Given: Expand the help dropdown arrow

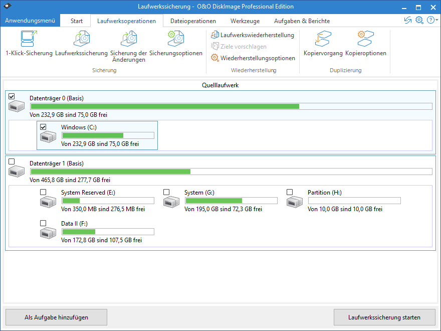Looking at the screenshot, I should coord(437,20).
